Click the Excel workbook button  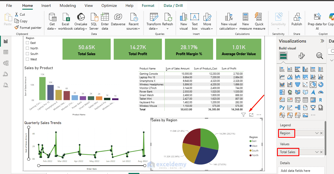pos(66,21)
